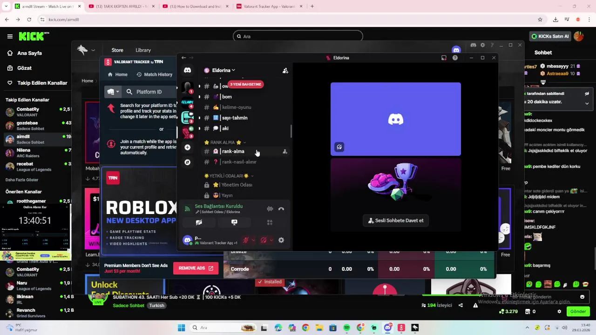The width and height of the screenshot is (596, 335).
Task: Click KICKs Satın Al button
Action: pos(549,36)
